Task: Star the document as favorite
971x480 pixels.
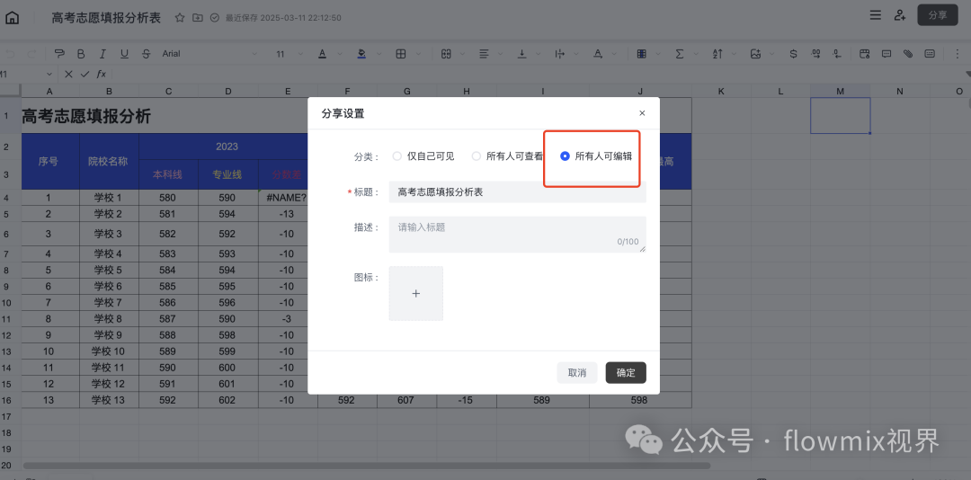Action: (x=180, y=18)
